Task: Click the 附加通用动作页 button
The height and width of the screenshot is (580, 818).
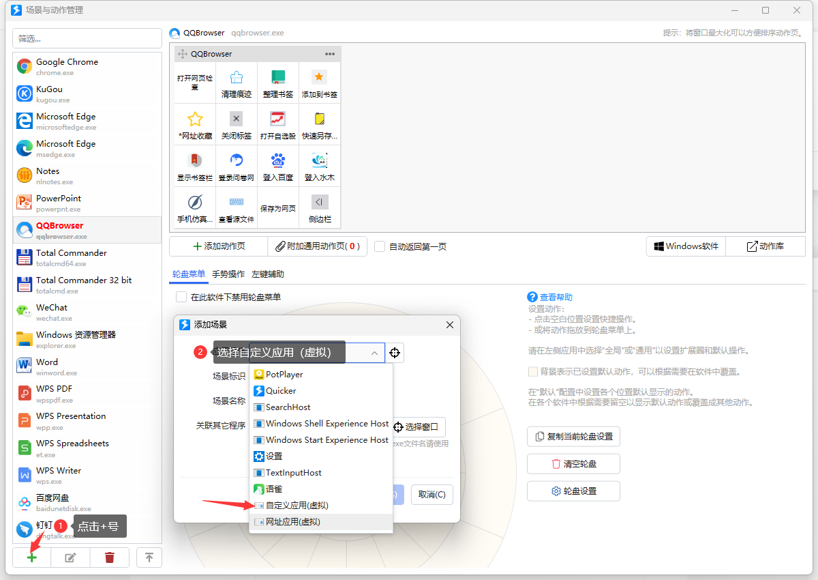Action: [318, 246]
